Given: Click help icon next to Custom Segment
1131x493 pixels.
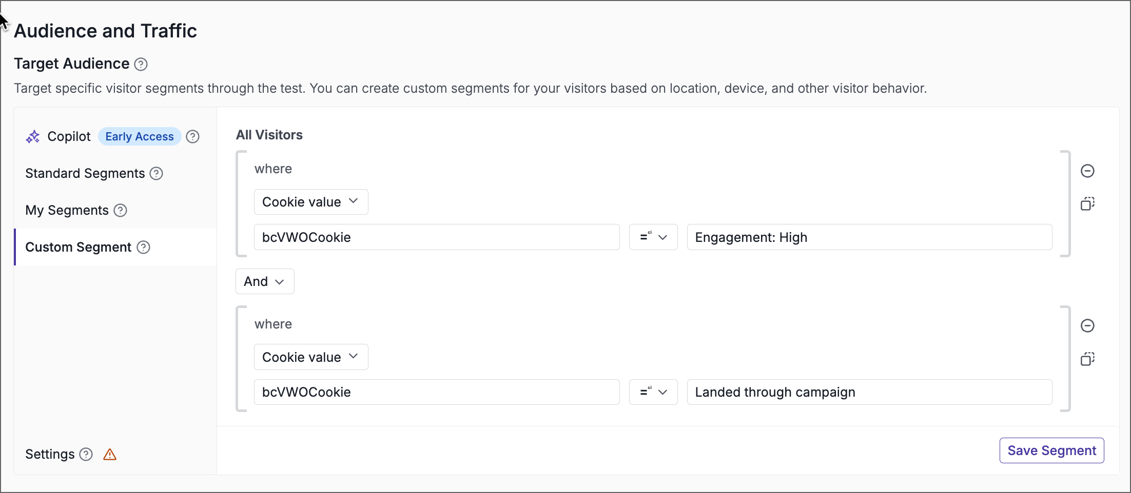Looking at the screenshot, I should coord(144,248).
